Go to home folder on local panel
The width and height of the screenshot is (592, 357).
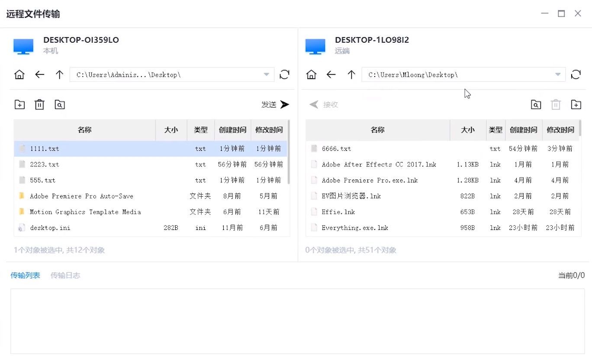[19, 75]
